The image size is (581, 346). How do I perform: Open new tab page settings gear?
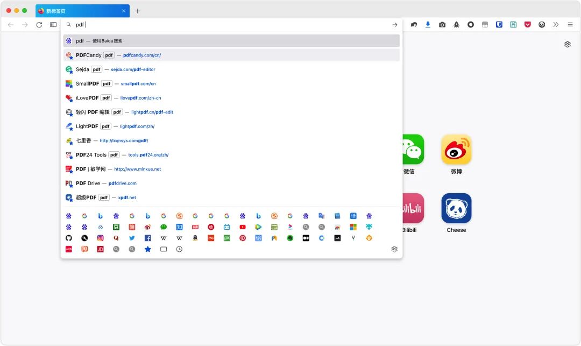pyautogui.click(x=568, y=45)
